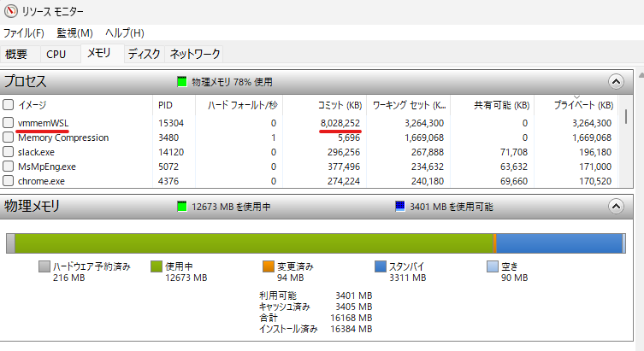Sort by the ワーキング セット column header
This screenshot has height=351, width=644.
pyautogui.click(x=408, y=105)
